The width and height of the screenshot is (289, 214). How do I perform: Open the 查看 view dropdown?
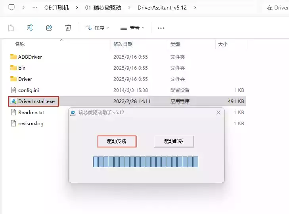(x=132, y=28)
